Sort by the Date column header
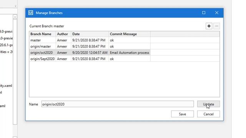The width and height of the screenshot is (246, 138). pyautogui.click(x=90, y=34)
